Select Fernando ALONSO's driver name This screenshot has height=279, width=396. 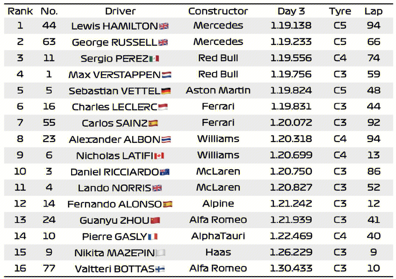[114, 204]
